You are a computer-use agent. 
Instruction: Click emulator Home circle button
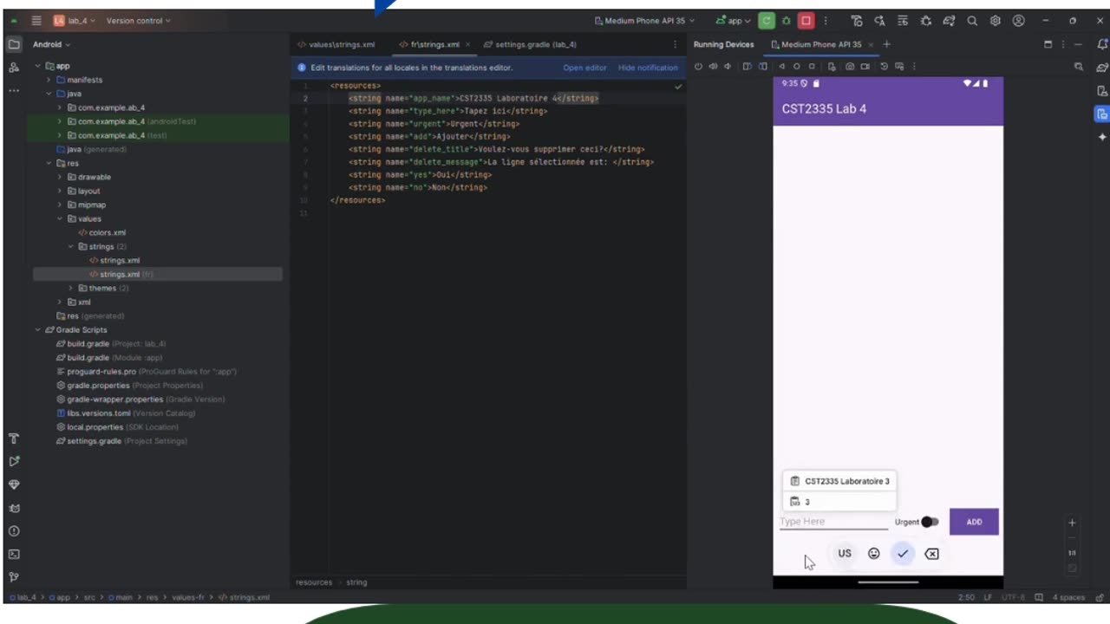(x=796, y=67)
